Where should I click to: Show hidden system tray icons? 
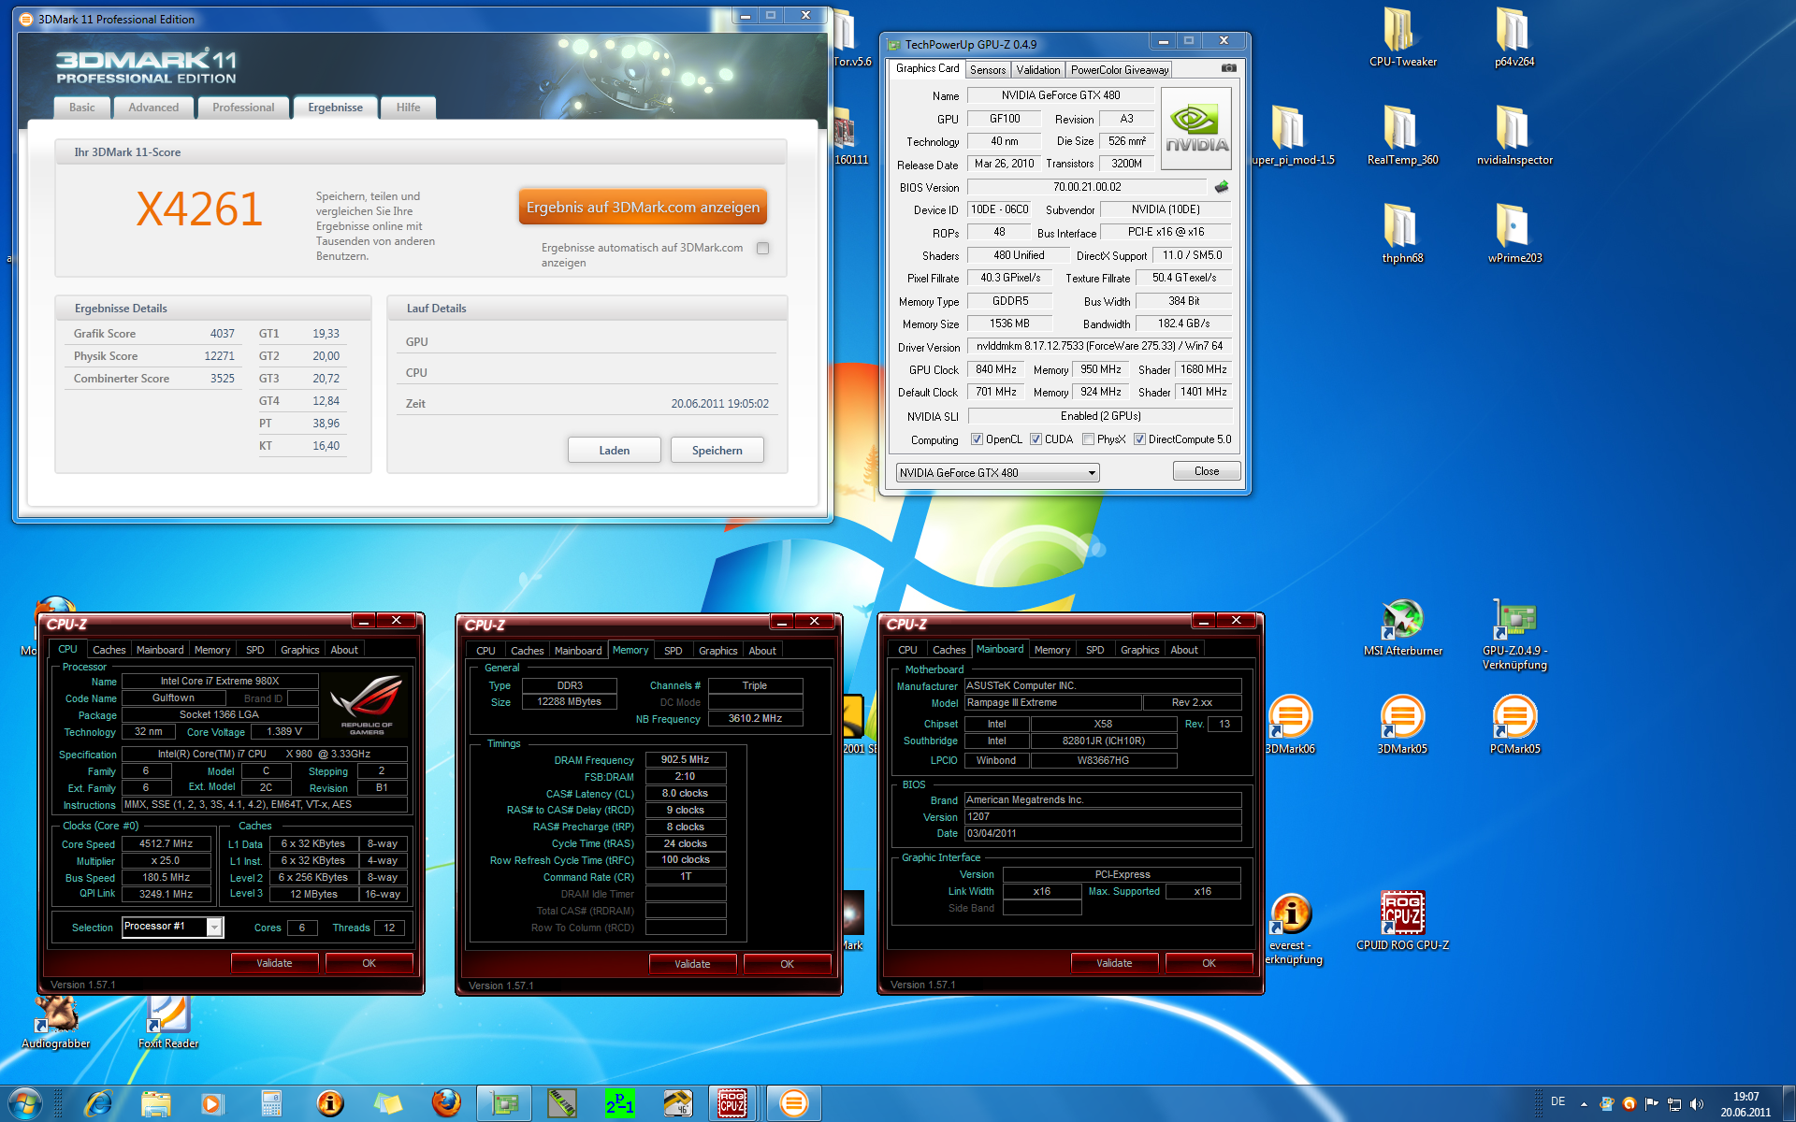(x=1584, y=1104)
